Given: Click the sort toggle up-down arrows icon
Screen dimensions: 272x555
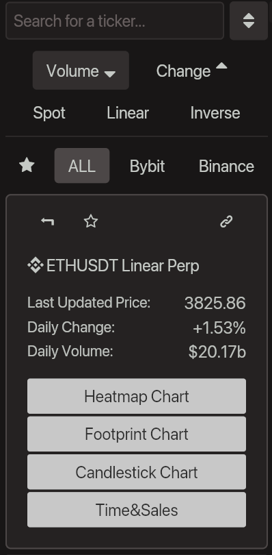Looking at the screenshot, I should point(249,21).
